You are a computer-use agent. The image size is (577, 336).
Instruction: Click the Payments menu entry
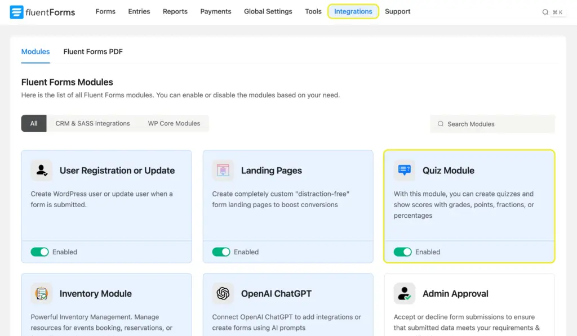[216, 11]
